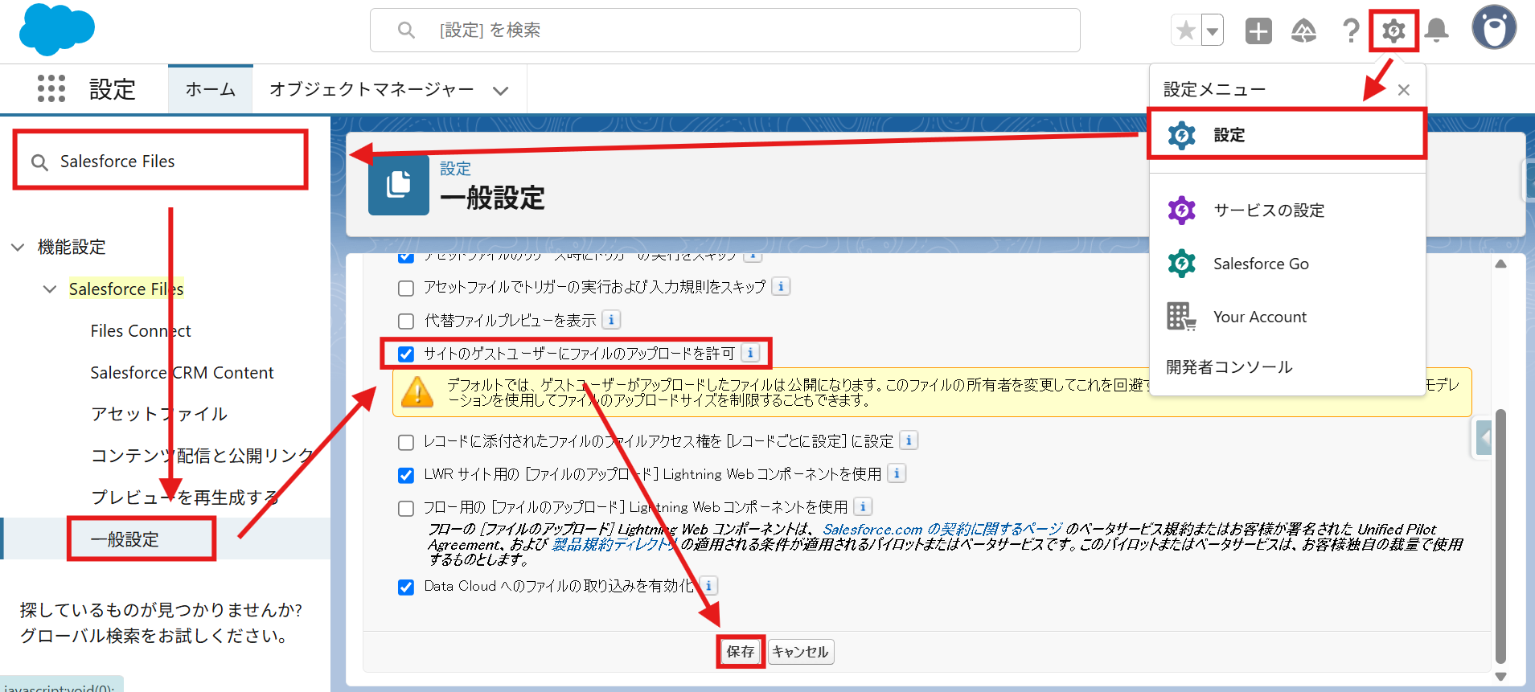Select 開発者コンソール from setup menu
This screenshot has width=1535, height=692.
click(x=1229, y=367)
